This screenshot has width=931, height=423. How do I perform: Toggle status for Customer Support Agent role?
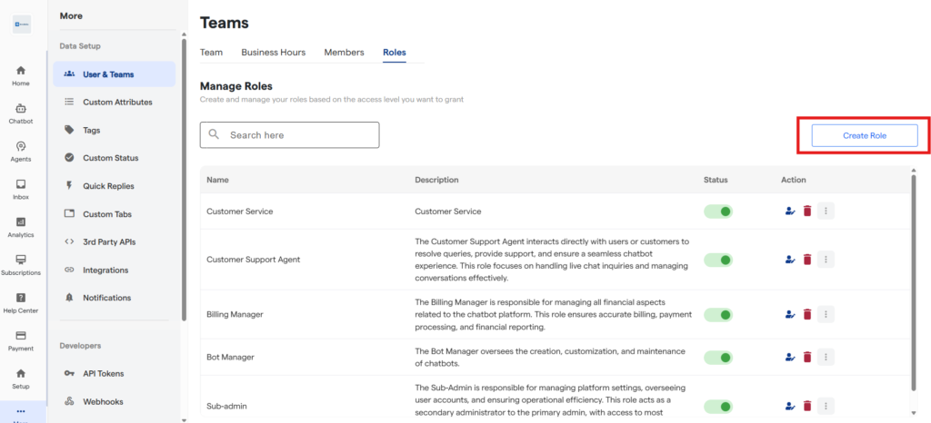coord(718,260)
